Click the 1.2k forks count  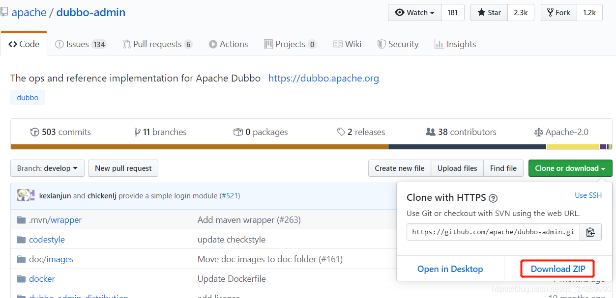pos(589,13)
